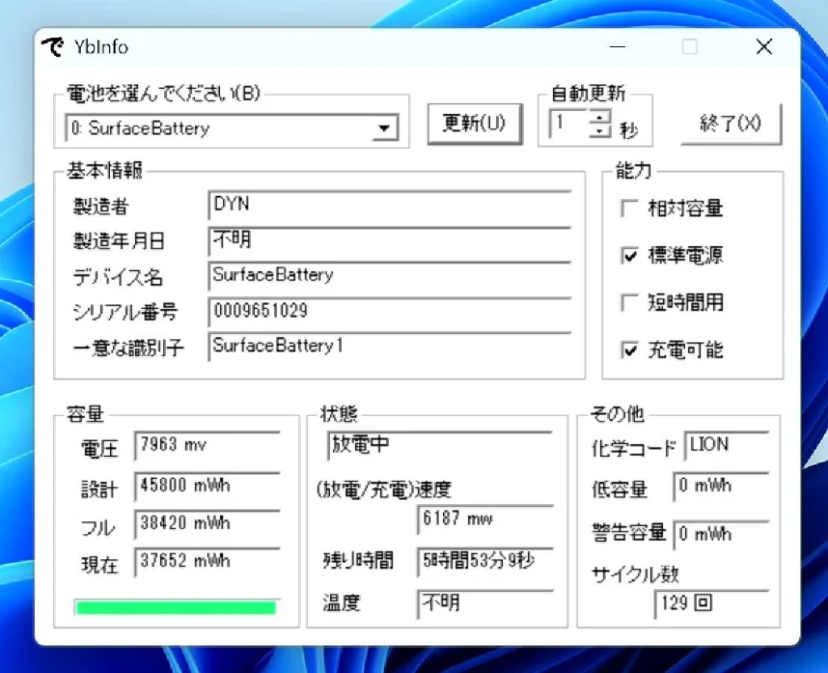Screen dimensions: 828x673
Task: Click the green battery level progress bar
Action: click(x=175, y=607)
